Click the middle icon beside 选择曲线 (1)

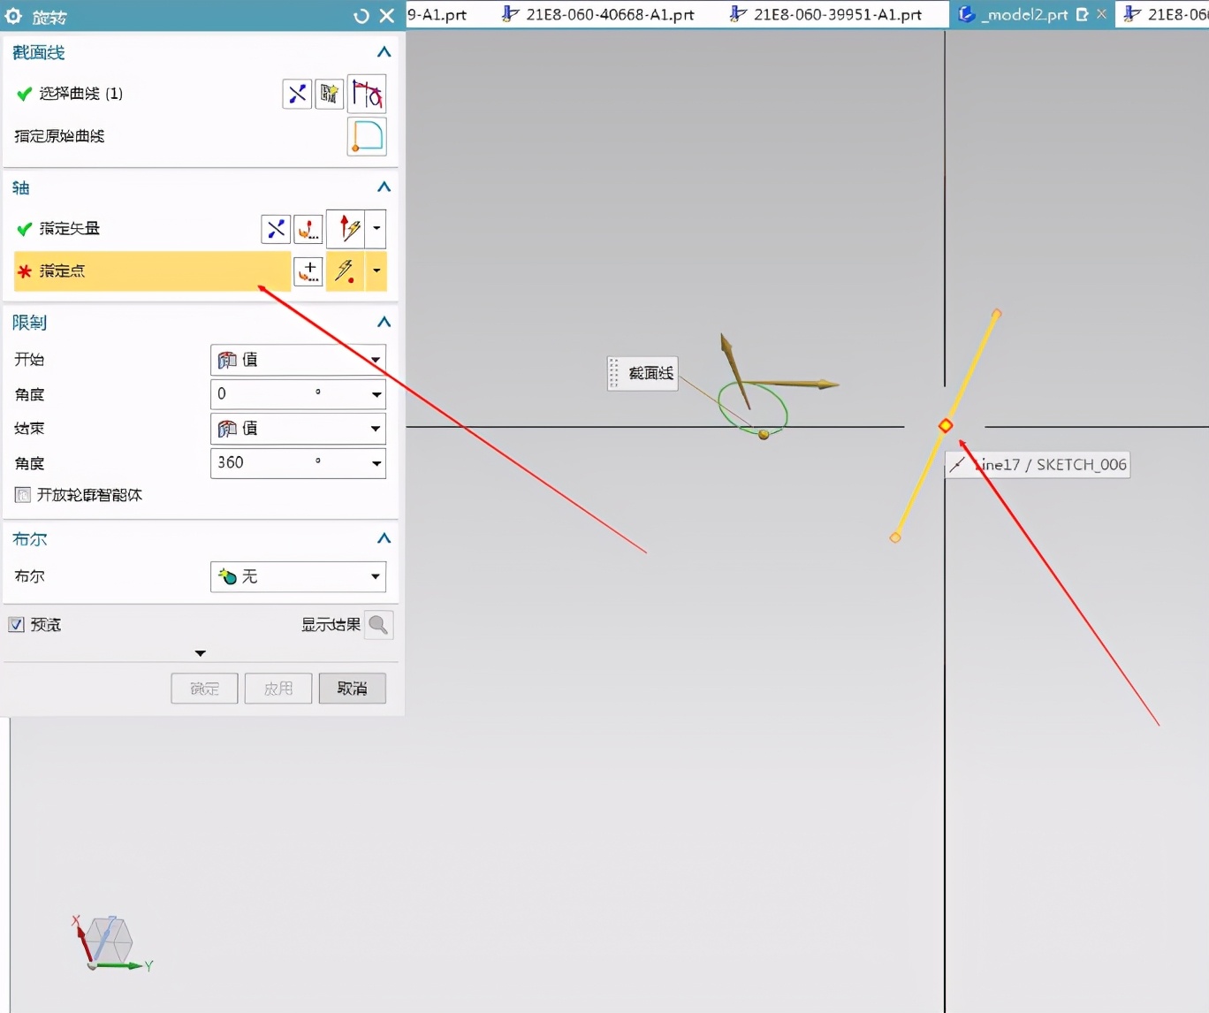point(330,94)
